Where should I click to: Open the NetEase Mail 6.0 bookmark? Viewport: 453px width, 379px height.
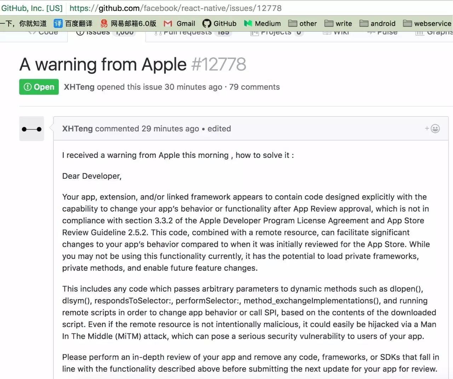point(128,23)
